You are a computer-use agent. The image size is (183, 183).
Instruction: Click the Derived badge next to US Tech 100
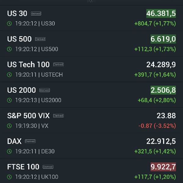58,65
